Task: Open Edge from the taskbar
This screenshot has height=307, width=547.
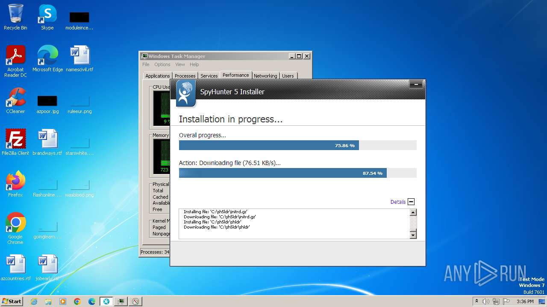Action: 92,301
